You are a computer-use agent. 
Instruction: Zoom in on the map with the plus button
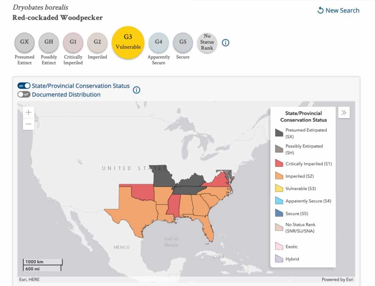coord(29,112)
